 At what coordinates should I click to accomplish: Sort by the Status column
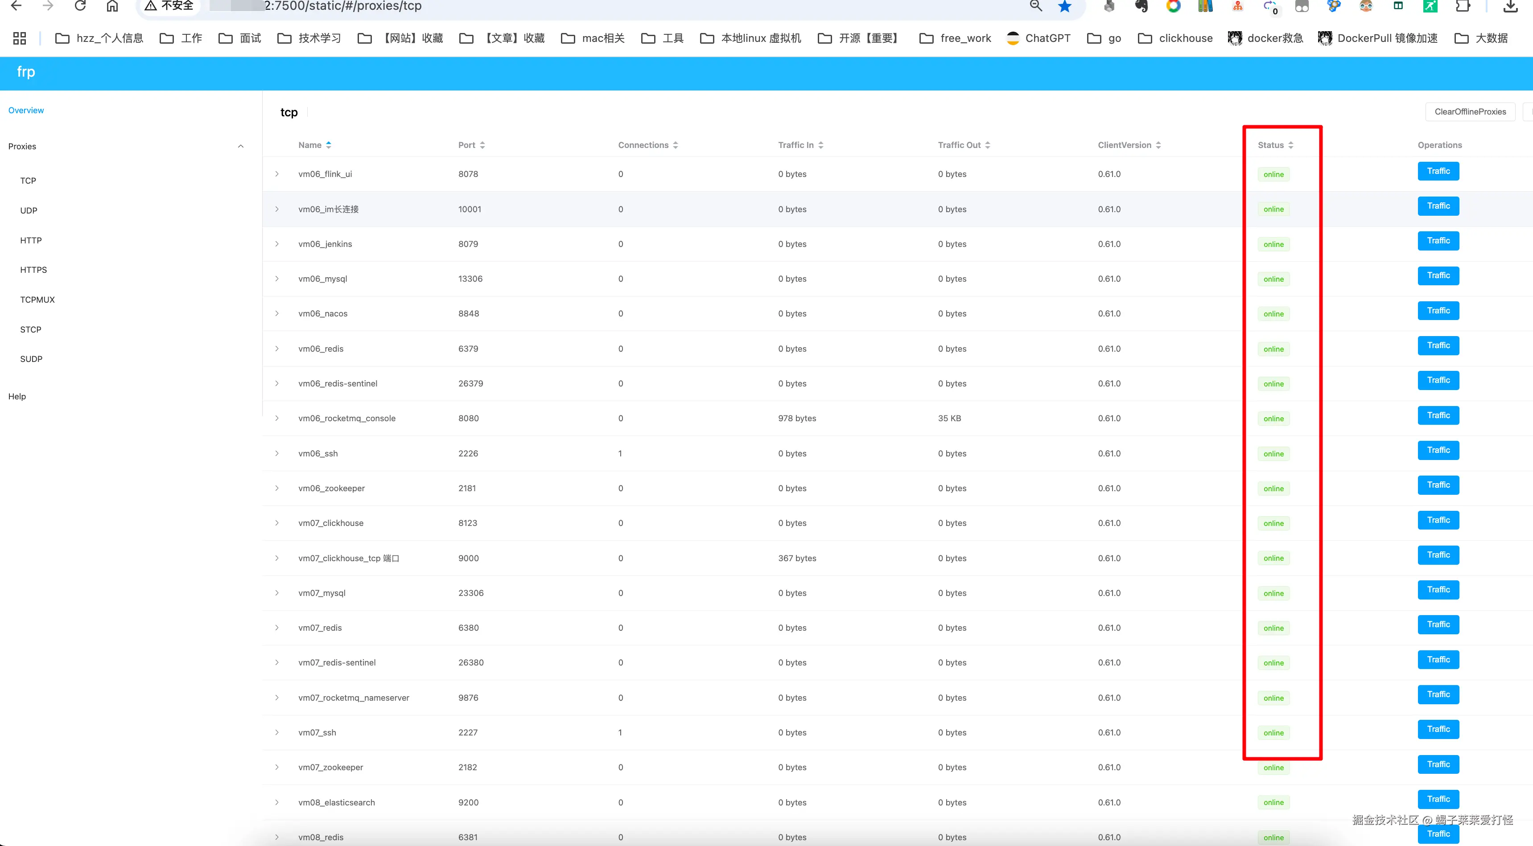[x=1290, y=145]
